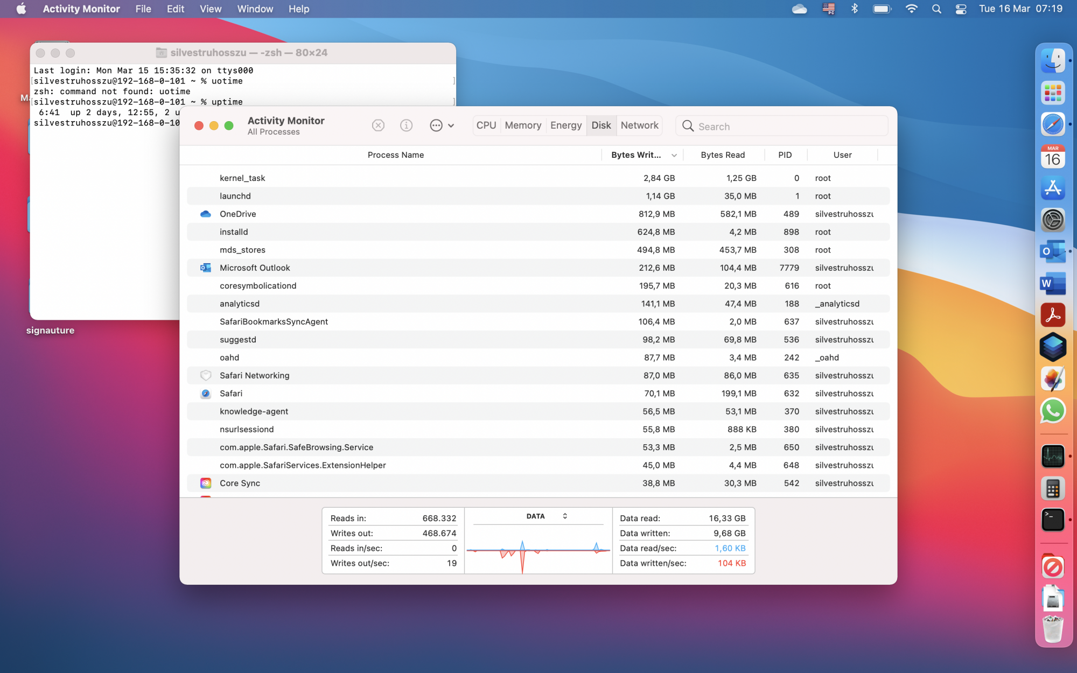Viewport: 1077px width, 673px height.
Task: Switch to the CPU tab
Action: pyautogui.click(x=486, y=125)
